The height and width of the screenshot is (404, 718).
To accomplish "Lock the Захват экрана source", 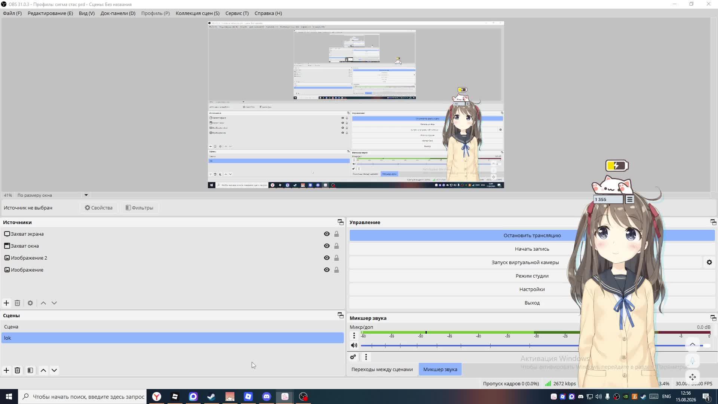I will pyautogui.click(x=337, y=234).
